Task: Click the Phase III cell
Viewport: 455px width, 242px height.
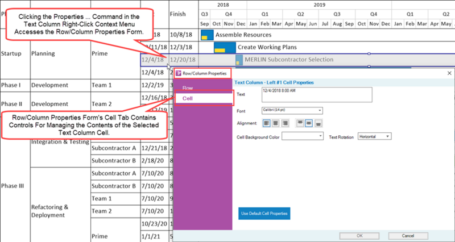Action: 15,186
